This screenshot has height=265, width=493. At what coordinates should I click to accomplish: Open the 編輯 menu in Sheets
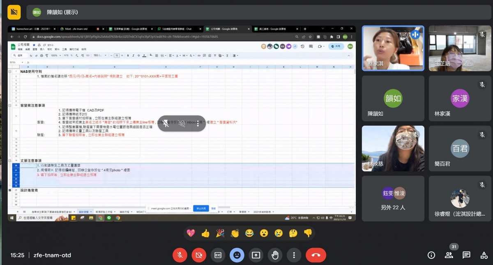click(27, 49)
